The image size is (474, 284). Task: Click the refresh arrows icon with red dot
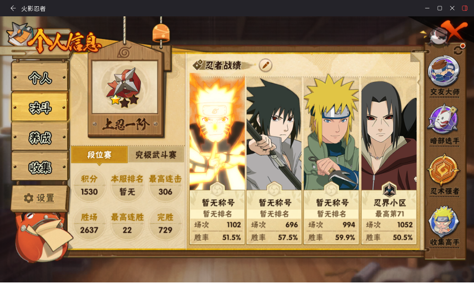click(x=459, y=49)
